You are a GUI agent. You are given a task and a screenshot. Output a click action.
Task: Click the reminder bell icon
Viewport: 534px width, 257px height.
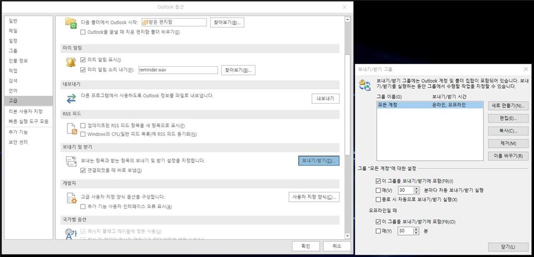(x=71, y=62)
